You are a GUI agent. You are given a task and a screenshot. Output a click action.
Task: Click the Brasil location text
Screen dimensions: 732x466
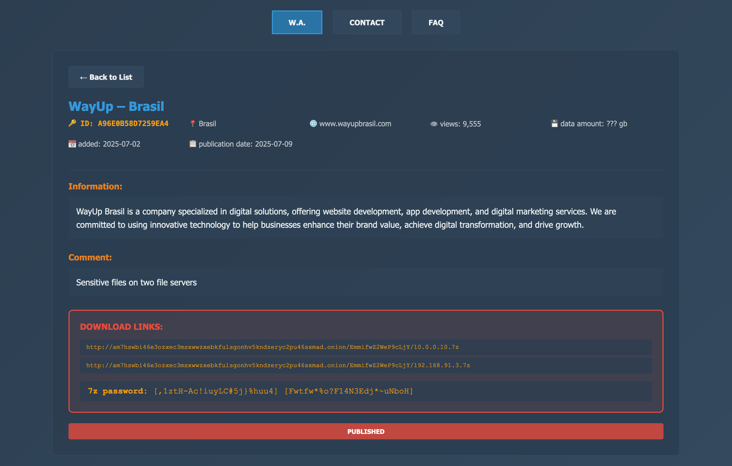tap(207, 124)
